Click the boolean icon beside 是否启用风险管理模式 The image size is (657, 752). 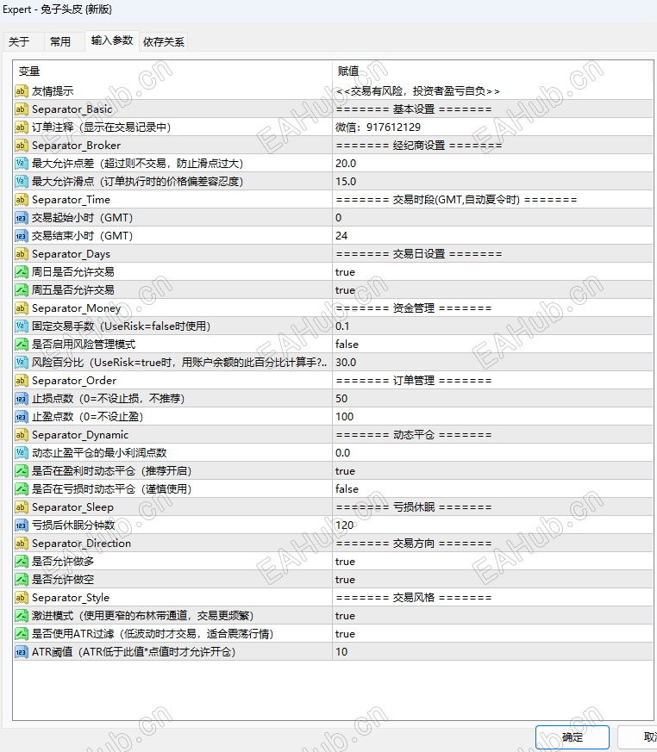[21, 345]
